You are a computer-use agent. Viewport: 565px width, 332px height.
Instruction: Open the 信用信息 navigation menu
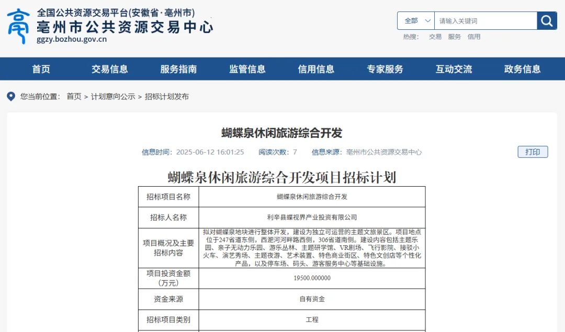[316, 69]
